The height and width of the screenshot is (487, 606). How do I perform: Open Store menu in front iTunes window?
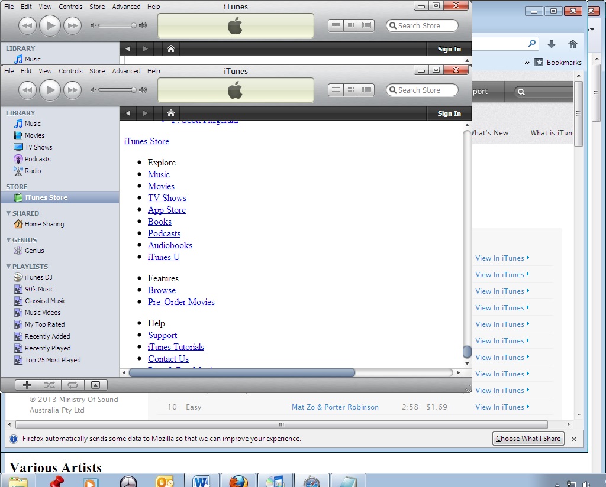[97, 71]
